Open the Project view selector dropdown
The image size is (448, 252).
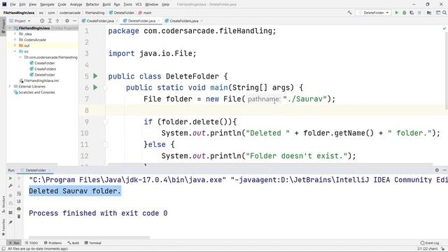pos(20,21)
